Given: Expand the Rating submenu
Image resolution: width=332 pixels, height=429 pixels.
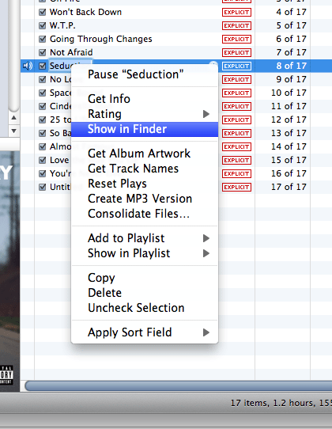Looking at the screenshot, I should (145, 114).
